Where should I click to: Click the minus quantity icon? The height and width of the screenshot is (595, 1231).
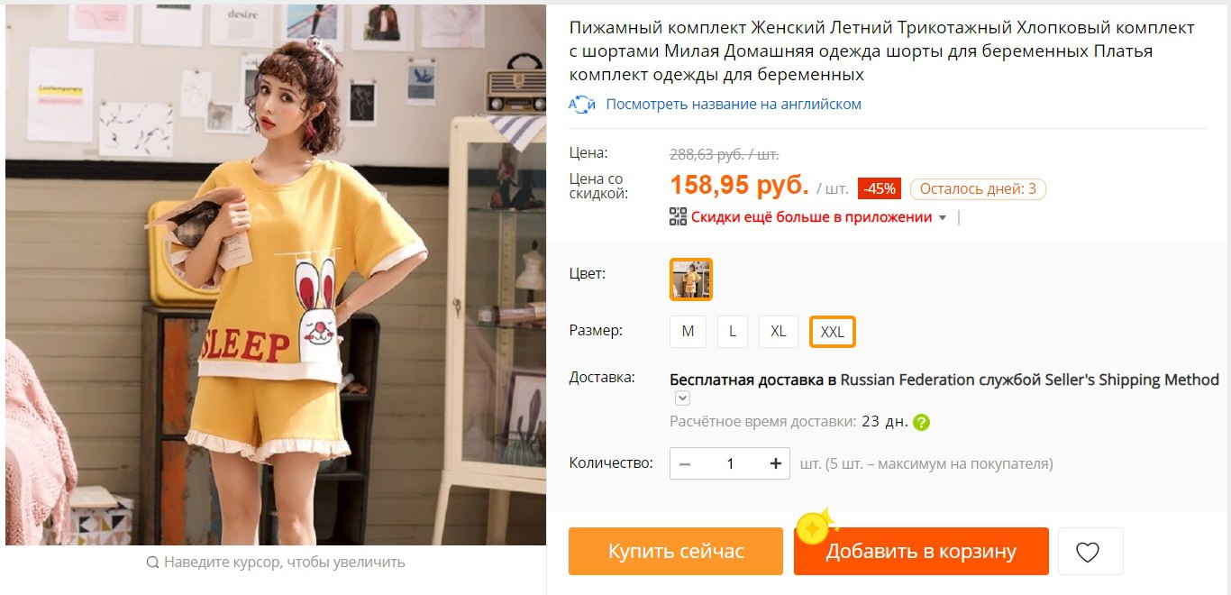[x=685, y=464]
